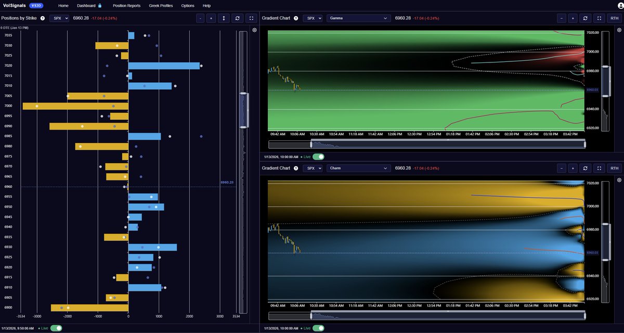The height and width of the screenshot is (333, 624).
Task: Open Position Reports menu
Action: click(126, 5)
